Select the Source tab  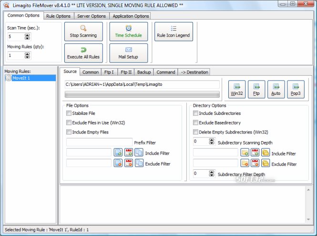pyautogui.click(x=70, y=72)
